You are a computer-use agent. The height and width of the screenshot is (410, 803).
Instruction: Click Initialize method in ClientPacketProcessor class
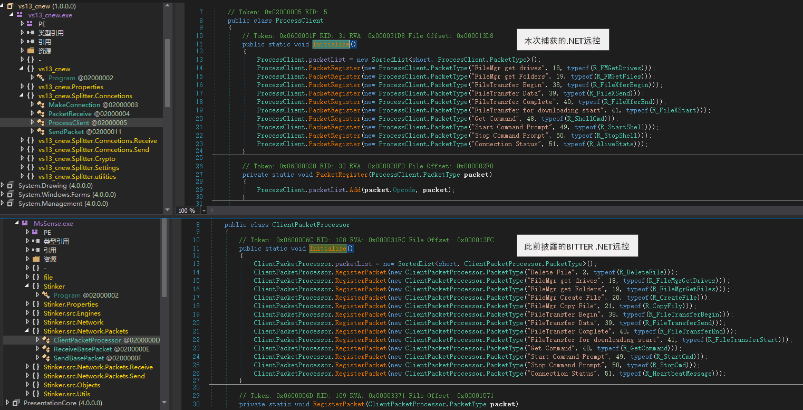(x=327, y=249)
